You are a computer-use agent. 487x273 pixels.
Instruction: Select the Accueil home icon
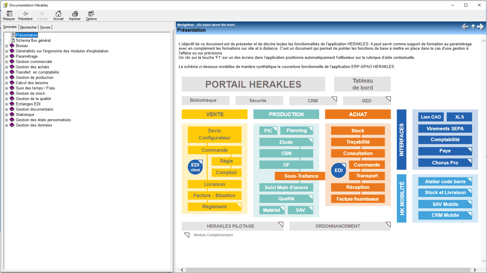[58, 15]
